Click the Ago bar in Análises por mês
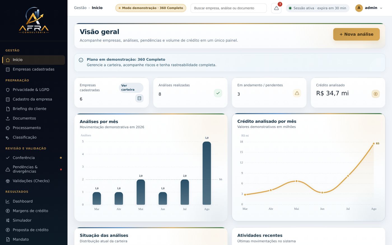The width and height of the screenshot is (392, 245). point(207,173)
